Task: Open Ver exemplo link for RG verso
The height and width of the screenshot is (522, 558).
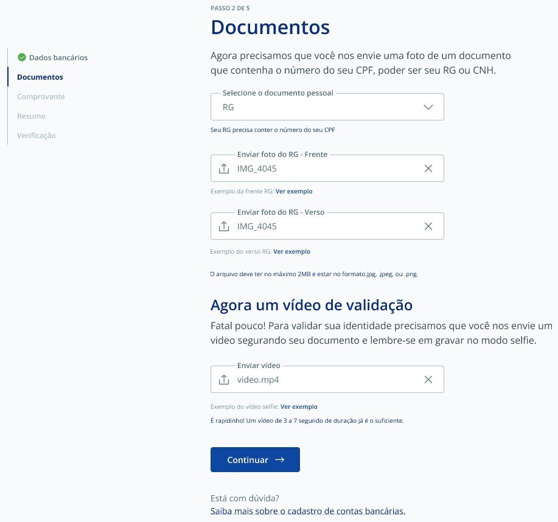Action: 291,251
